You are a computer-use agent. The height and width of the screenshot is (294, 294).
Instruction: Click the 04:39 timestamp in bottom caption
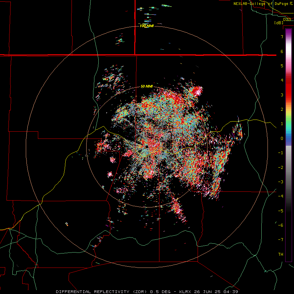(x=231, y=292)
